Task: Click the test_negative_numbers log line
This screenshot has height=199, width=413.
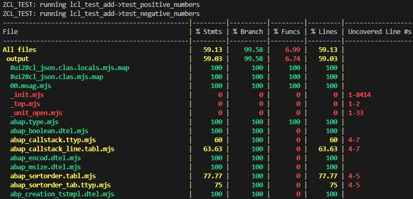Action: tap(101, 13)
